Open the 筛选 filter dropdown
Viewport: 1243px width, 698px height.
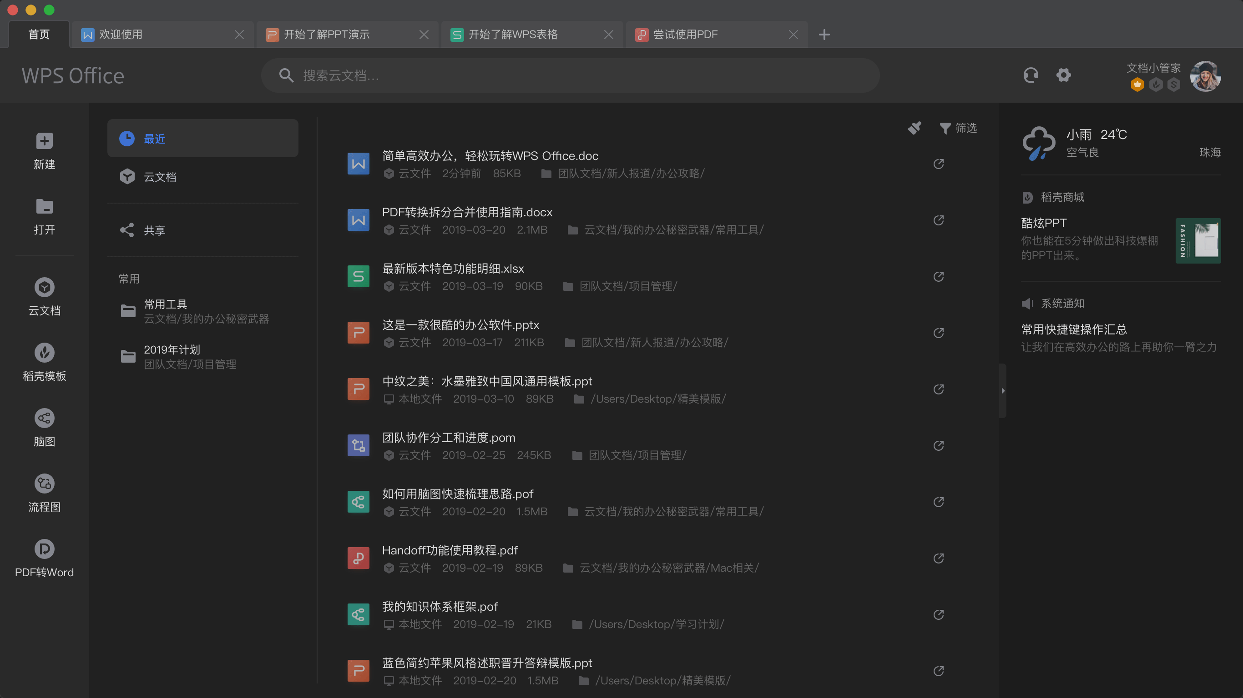[x=958, y=128]
